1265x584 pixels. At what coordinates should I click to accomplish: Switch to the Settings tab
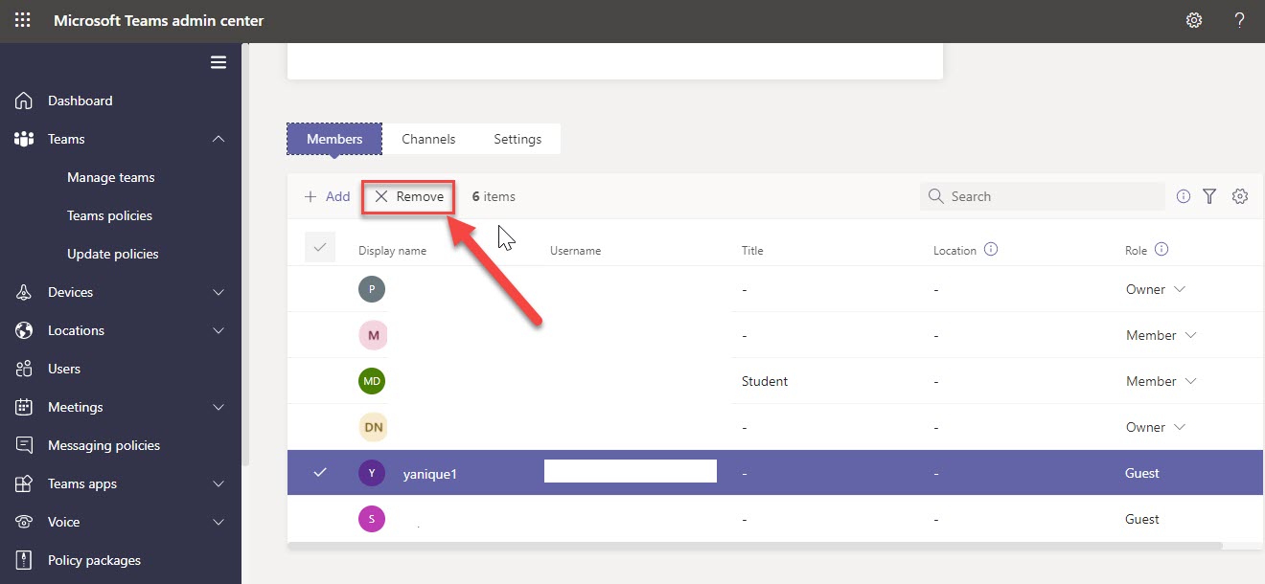(517, 139)
